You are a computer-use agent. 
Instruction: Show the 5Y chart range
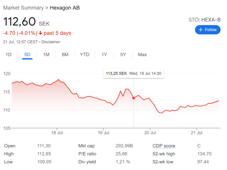pyautogui.click(x=123, y=55)
